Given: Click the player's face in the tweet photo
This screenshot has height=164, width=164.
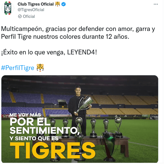Looking at the screenshot, I should click(78, 91).
